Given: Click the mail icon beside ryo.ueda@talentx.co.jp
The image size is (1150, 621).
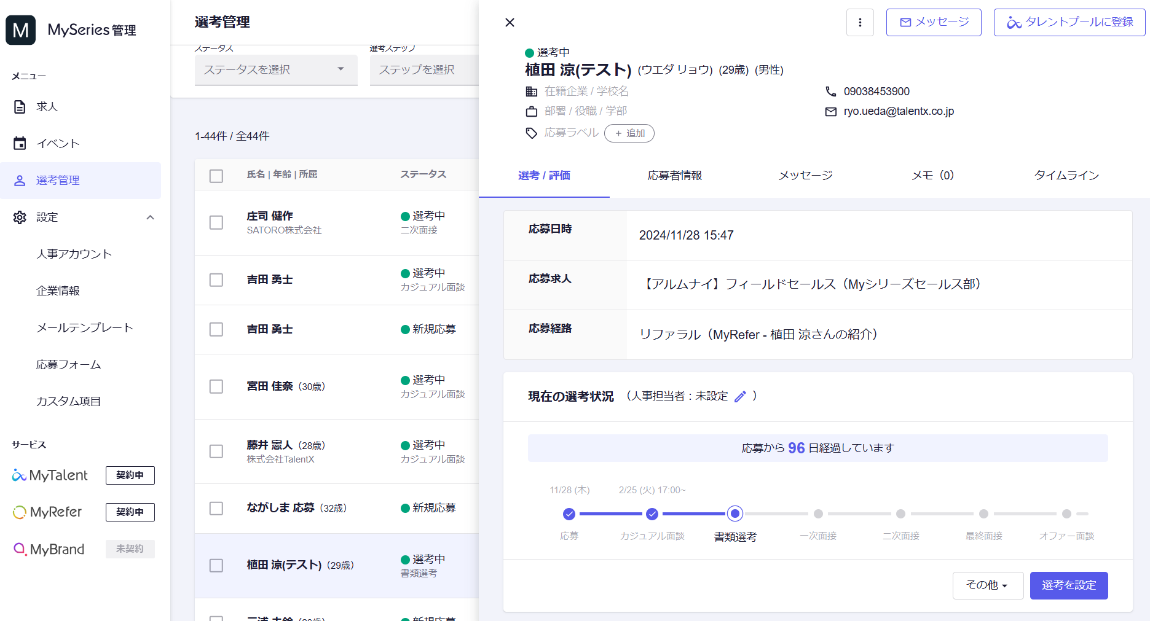Looking at the screenshot, I should pos(831,112).
